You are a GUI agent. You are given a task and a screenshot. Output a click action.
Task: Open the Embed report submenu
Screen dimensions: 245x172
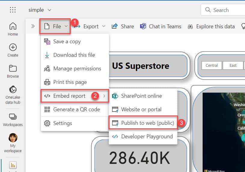(75, 96)
